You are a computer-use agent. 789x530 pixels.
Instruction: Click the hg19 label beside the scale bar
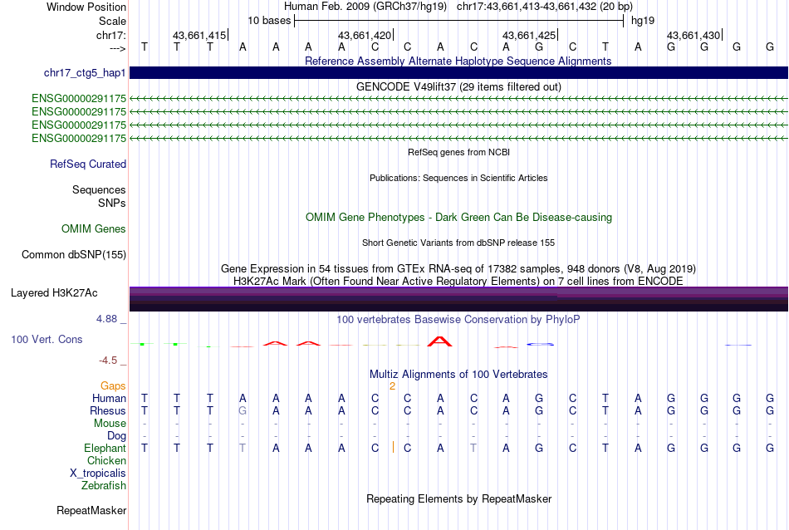tap(643, 21)
